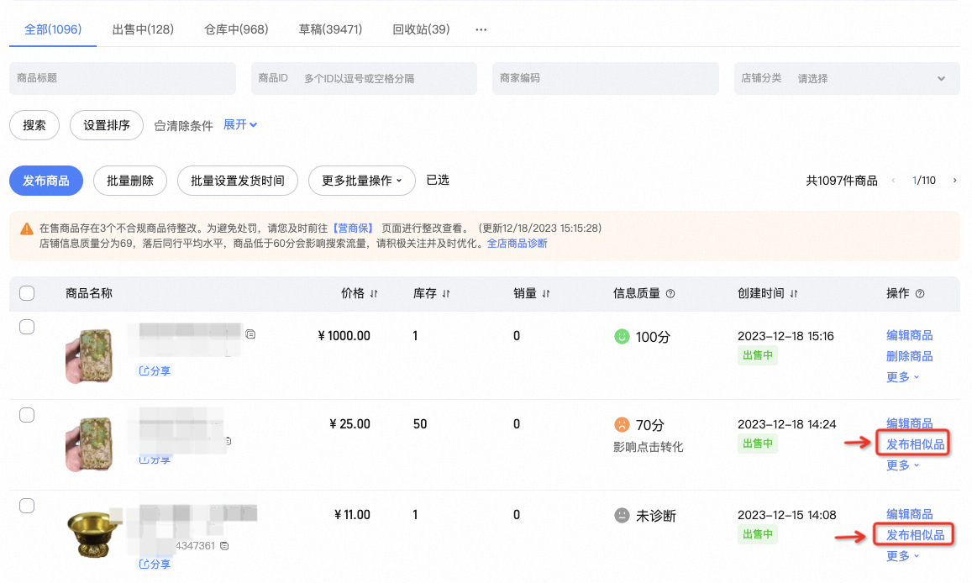Click 删除商品 for the 15:16 product

[909, 356]
